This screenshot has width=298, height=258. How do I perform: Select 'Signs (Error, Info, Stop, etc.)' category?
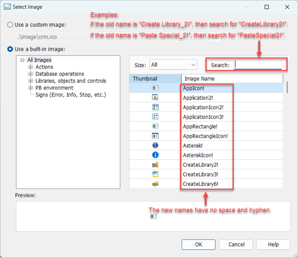71,95
